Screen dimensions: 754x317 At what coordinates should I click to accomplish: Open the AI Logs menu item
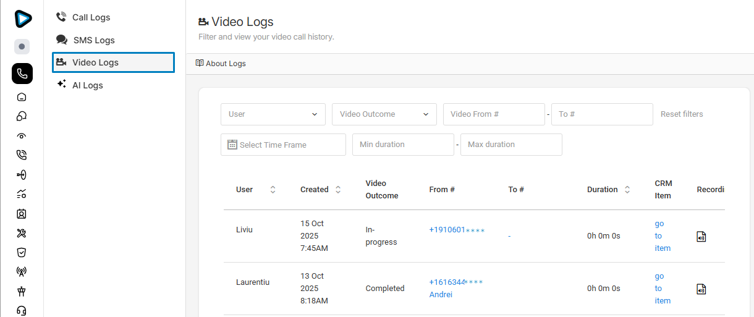[87, 85]
